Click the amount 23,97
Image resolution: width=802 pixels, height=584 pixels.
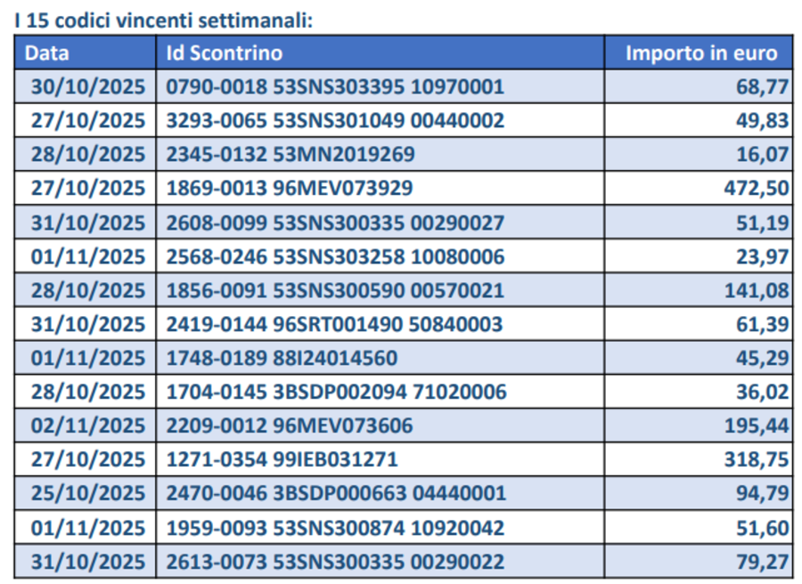[765, 256]
